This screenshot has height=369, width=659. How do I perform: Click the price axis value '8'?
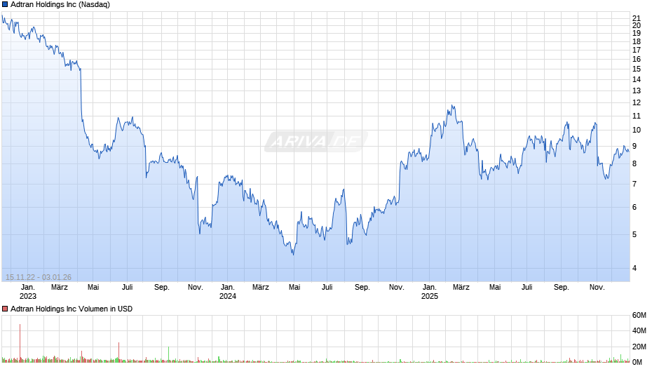click(634, 163)
